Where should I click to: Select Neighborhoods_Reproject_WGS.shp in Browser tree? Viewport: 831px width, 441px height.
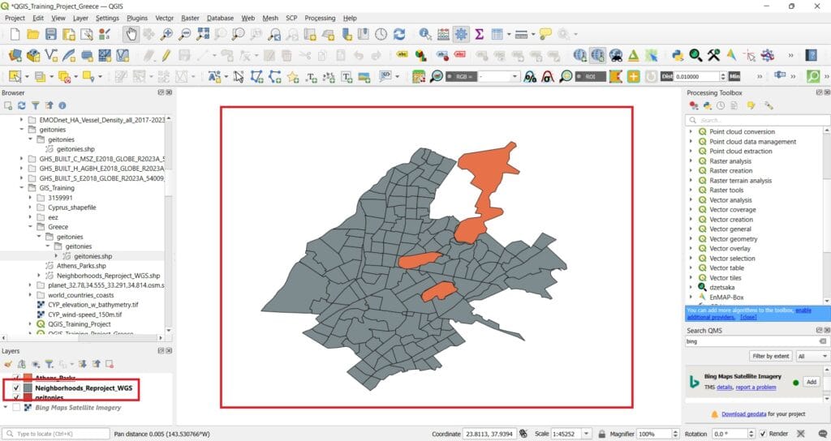pos(108,276)
